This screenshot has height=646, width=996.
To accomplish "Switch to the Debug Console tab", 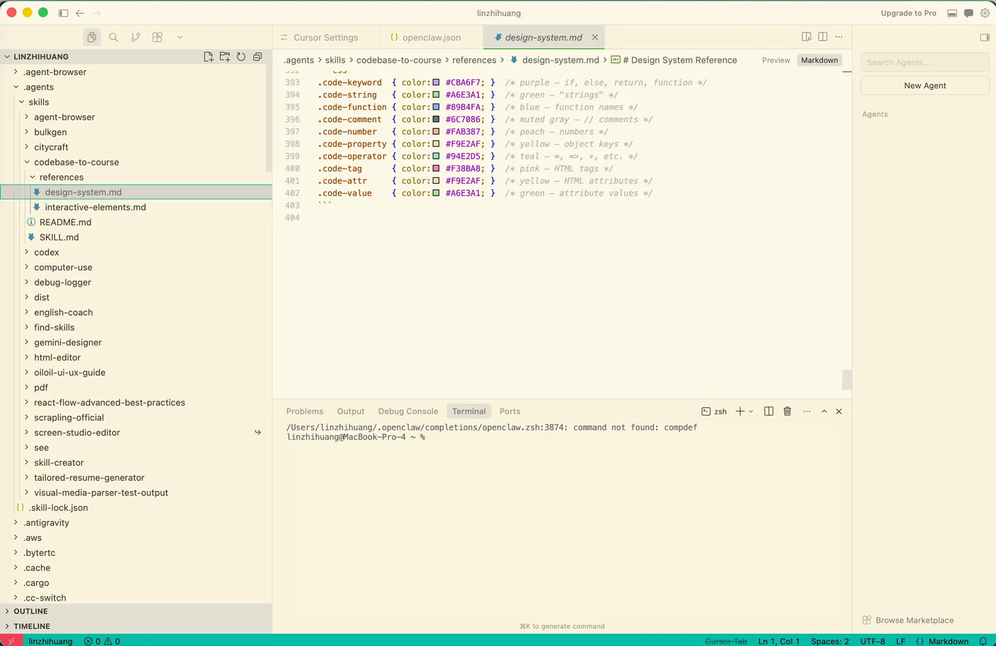I will [408, 411].
